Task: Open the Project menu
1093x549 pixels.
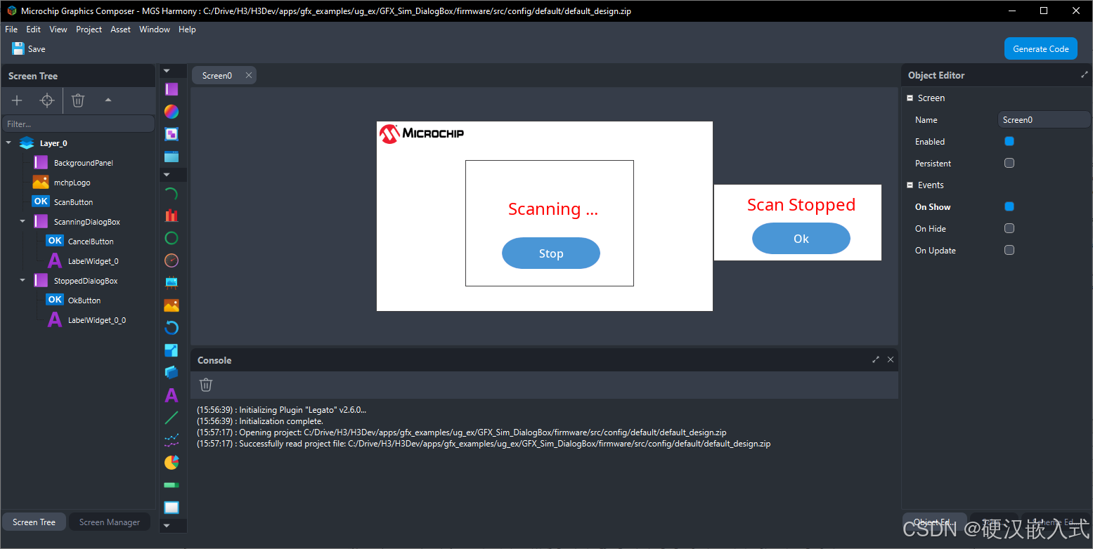Action: coord(89,29)
